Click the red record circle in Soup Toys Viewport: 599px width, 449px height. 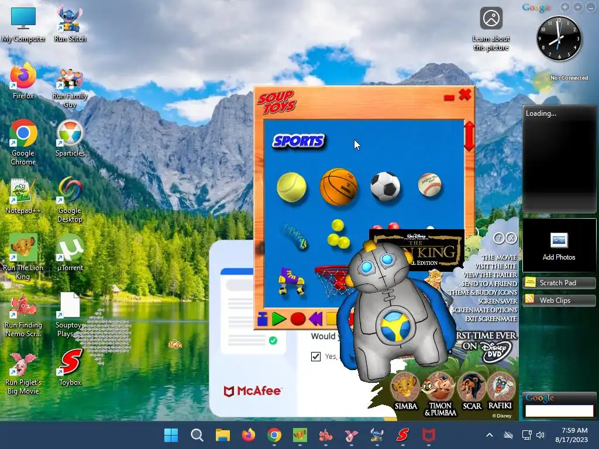[x=298, y=319]
